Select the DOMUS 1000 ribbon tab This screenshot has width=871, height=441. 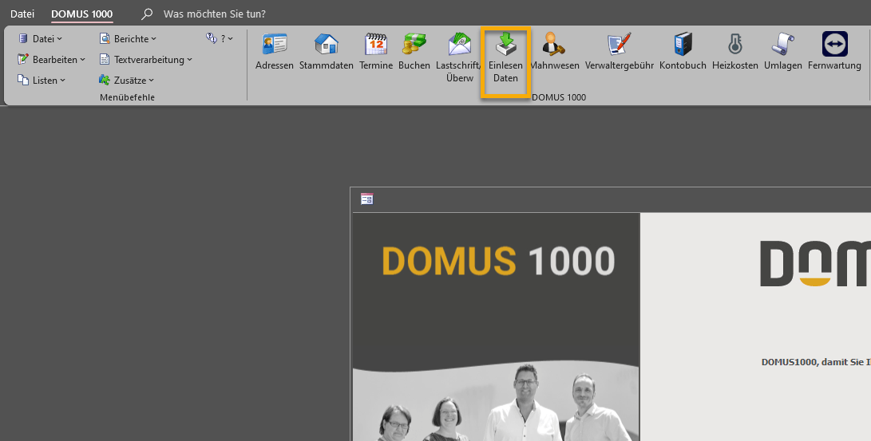pos(81,14)
